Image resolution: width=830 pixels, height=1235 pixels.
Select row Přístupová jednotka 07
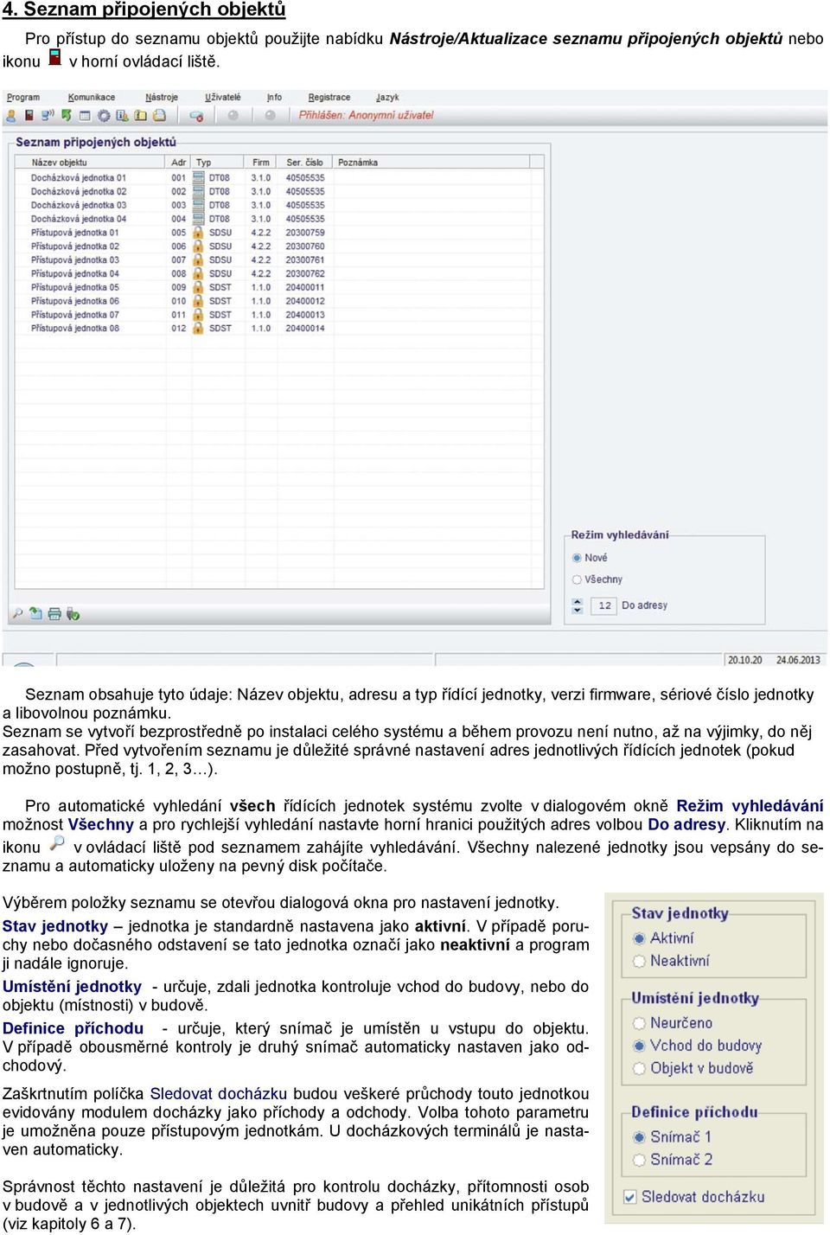(279, 315)
